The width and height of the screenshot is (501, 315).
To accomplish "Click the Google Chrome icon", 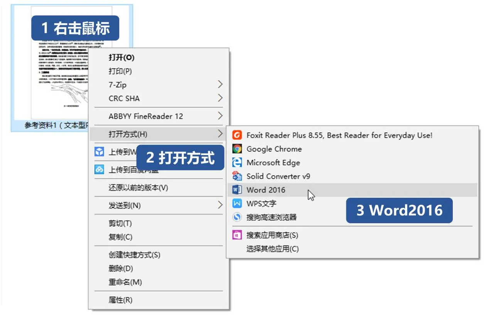I will (237, 149).
